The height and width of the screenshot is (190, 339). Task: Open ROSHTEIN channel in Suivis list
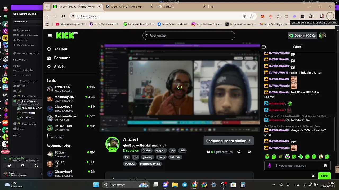pos(71,89)
